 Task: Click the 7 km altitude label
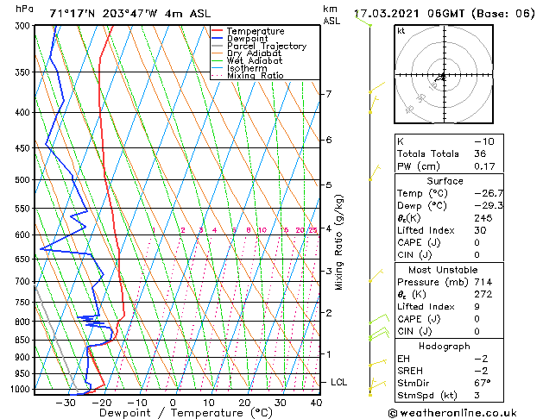point(329,94)
